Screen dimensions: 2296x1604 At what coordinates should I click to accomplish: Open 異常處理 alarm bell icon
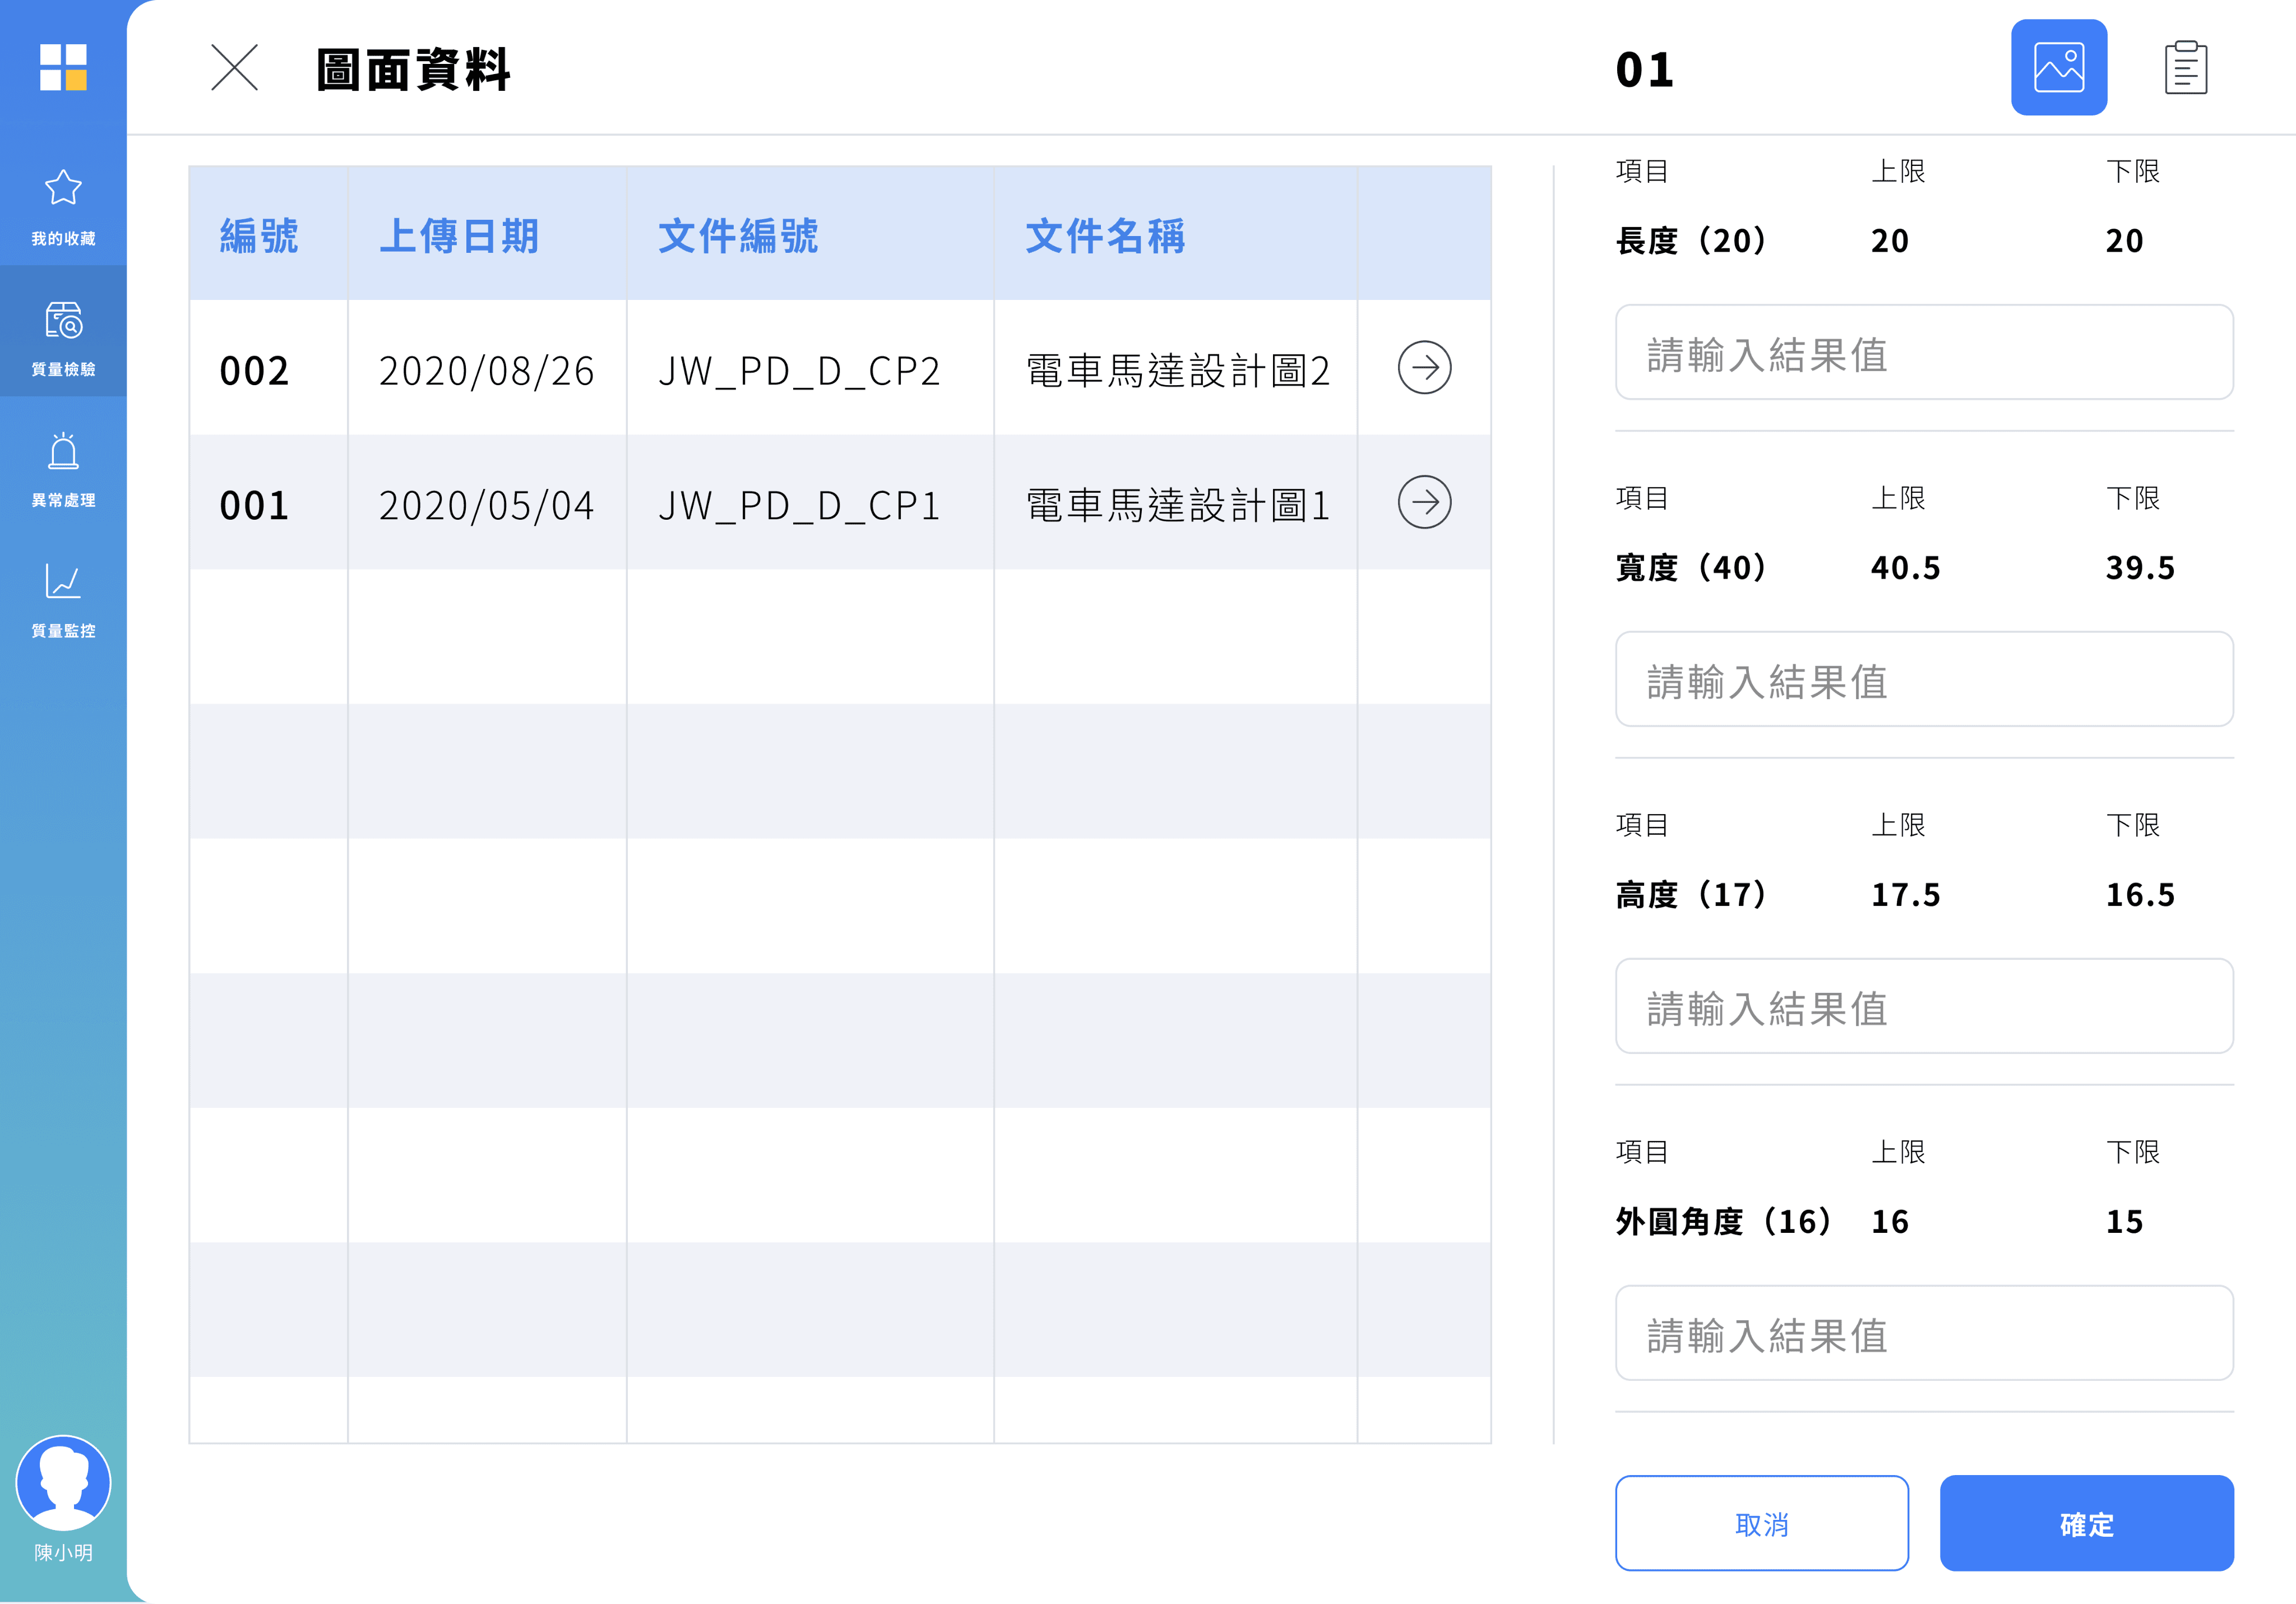[x=63, y=452]
